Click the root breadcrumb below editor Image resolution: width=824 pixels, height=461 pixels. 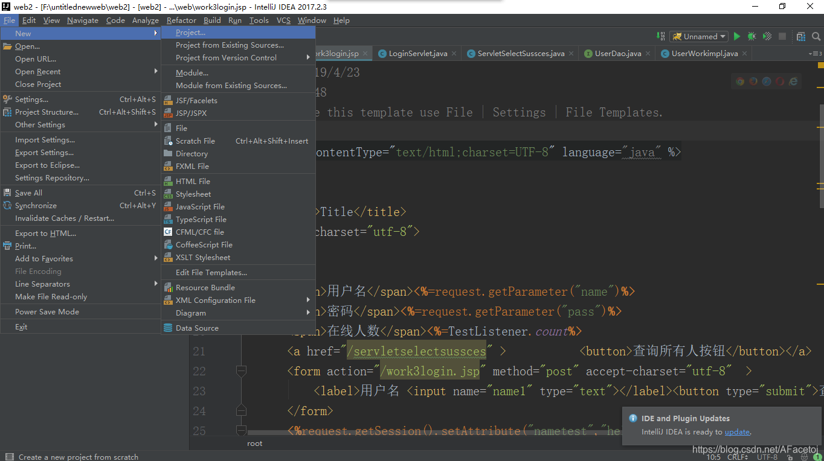coord(255,444)
